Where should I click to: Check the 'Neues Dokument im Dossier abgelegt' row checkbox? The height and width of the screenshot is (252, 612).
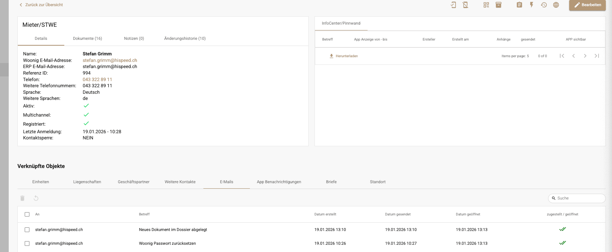(27, 230)
